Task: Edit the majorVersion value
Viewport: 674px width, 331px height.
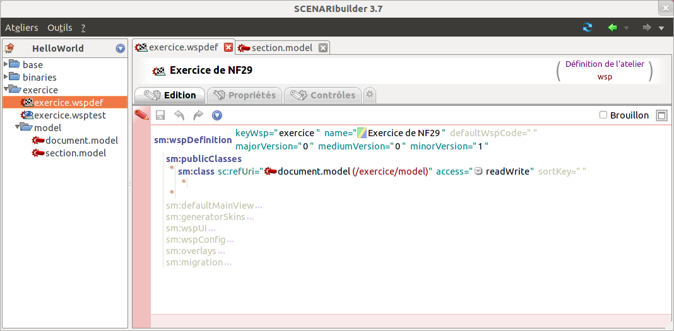Action: [x=305, y=146]
